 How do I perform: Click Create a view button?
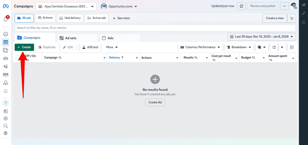(x=275, y=18)
